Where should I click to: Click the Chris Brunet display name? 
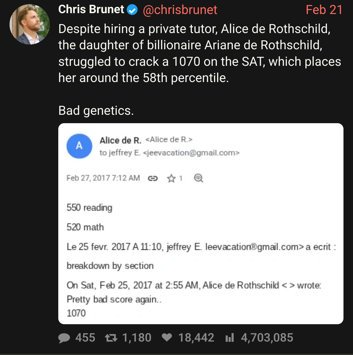click(x=91, y=10)
